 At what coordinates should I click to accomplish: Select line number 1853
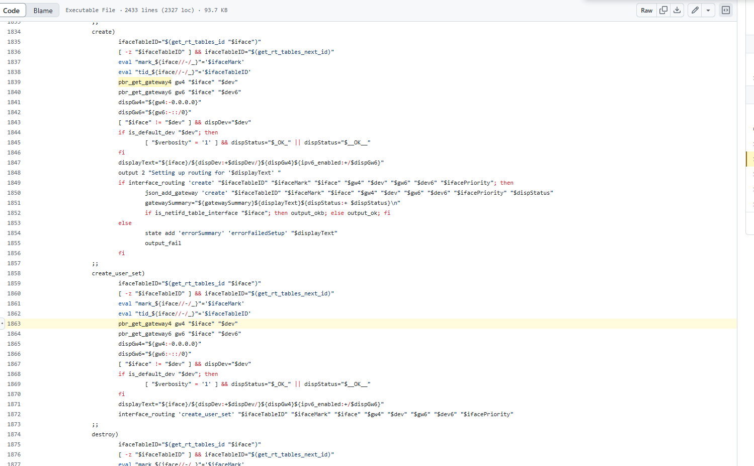[14, 223]
